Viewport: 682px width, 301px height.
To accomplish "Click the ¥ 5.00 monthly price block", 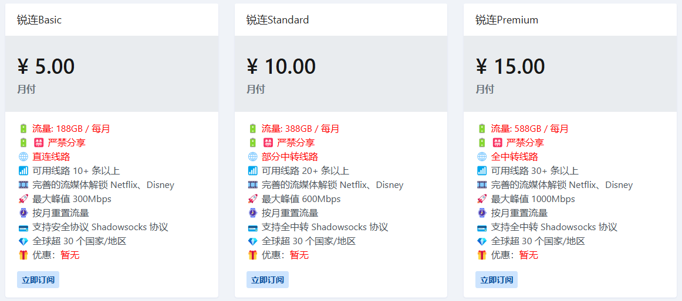I will pos(112,74).
